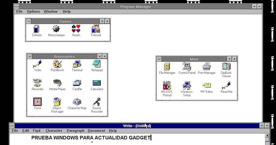Click the Read Me icon in Main

tap(226, 85)
